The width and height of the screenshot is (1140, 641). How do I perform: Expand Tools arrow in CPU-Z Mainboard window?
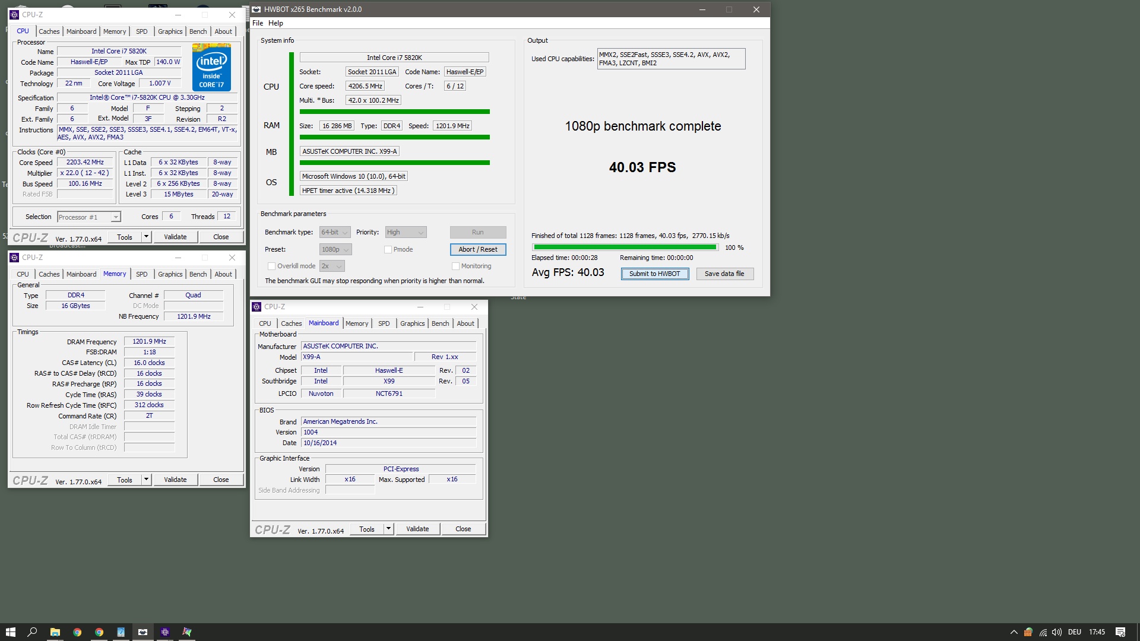(388, 529)
